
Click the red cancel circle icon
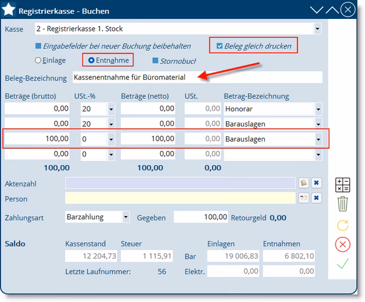pyautogui.click(x=342, y=245)
